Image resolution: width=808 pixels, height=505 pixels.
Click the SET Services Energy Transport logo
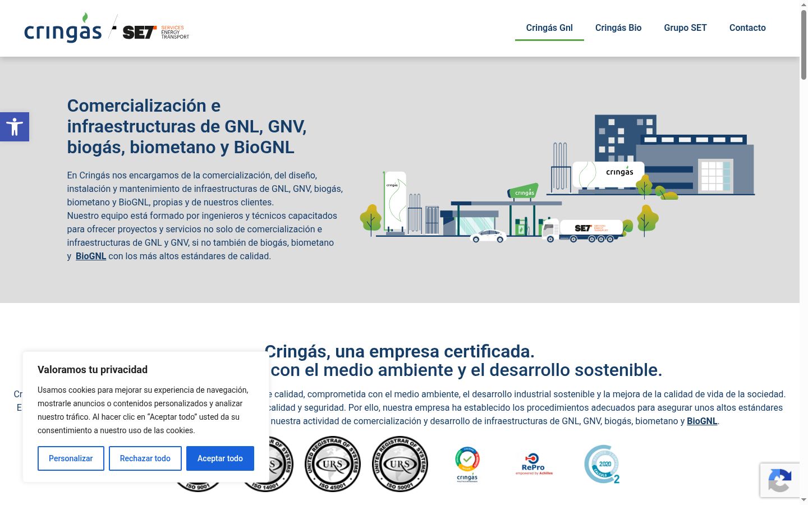coord(155,32)
